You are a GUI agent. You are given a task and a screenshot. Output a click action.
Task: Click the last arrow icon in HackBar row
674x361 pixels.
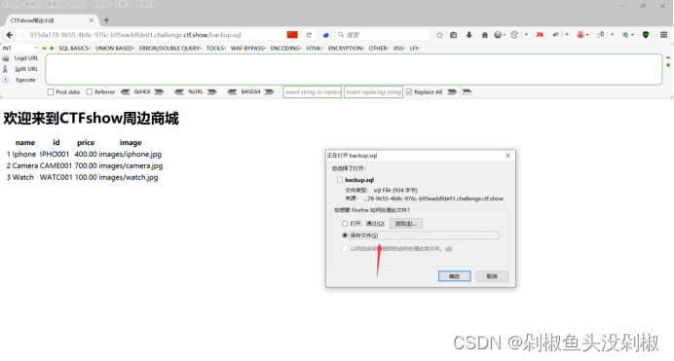(467, 91)
